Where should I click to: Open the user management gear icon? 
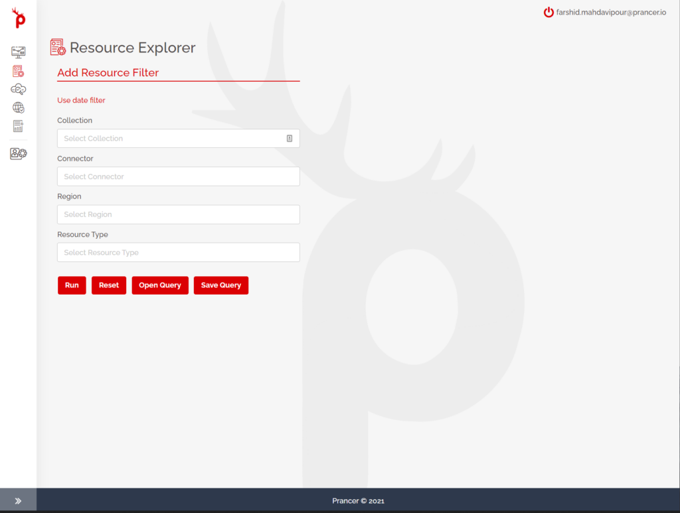click(18, 153)
